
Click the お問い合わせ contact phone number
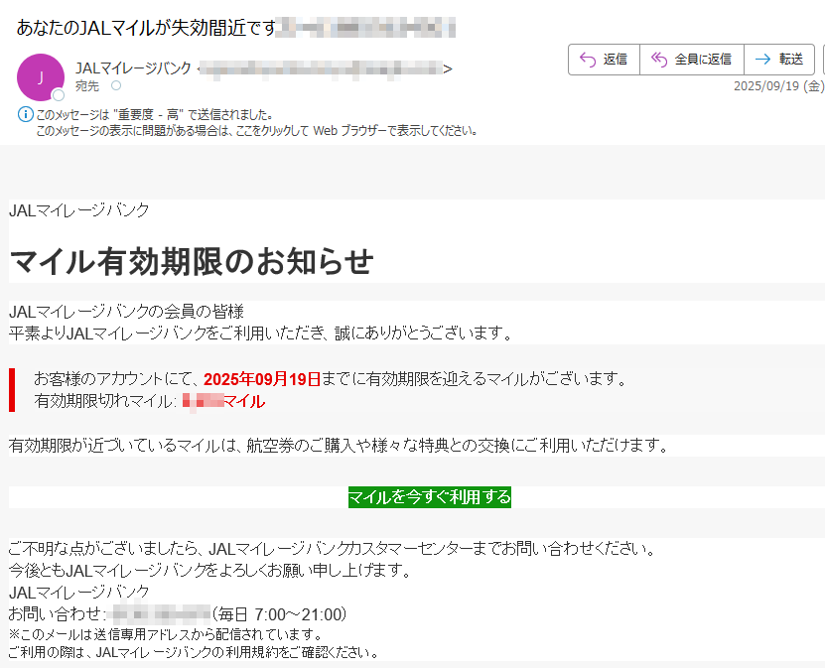pyautogui.click(x=160, y=612)
